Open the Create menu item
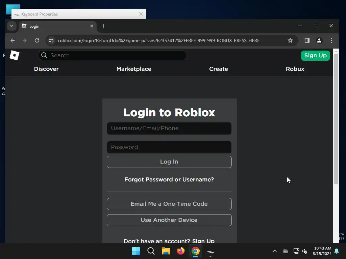346x259 pixels. click(x=219, y=69)
